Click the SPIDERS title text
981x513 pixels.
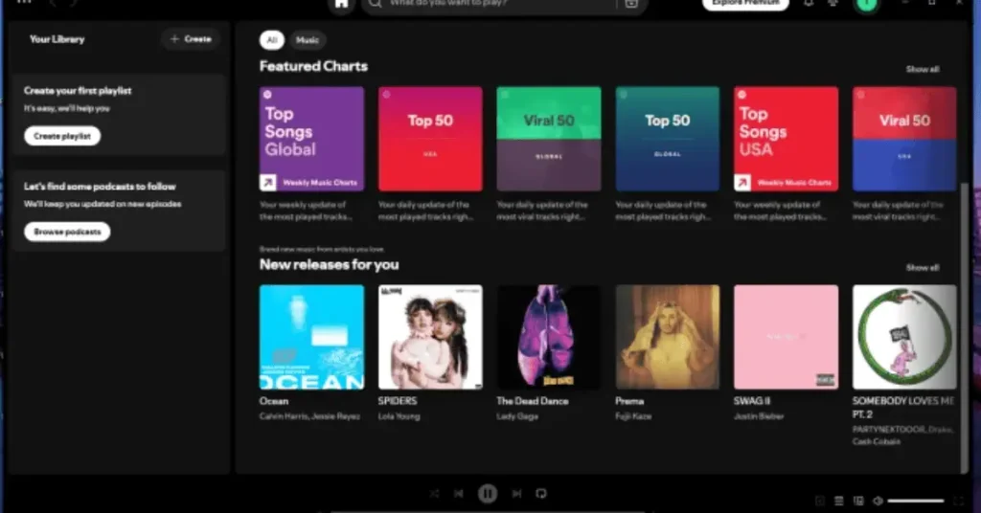[398, 401]
